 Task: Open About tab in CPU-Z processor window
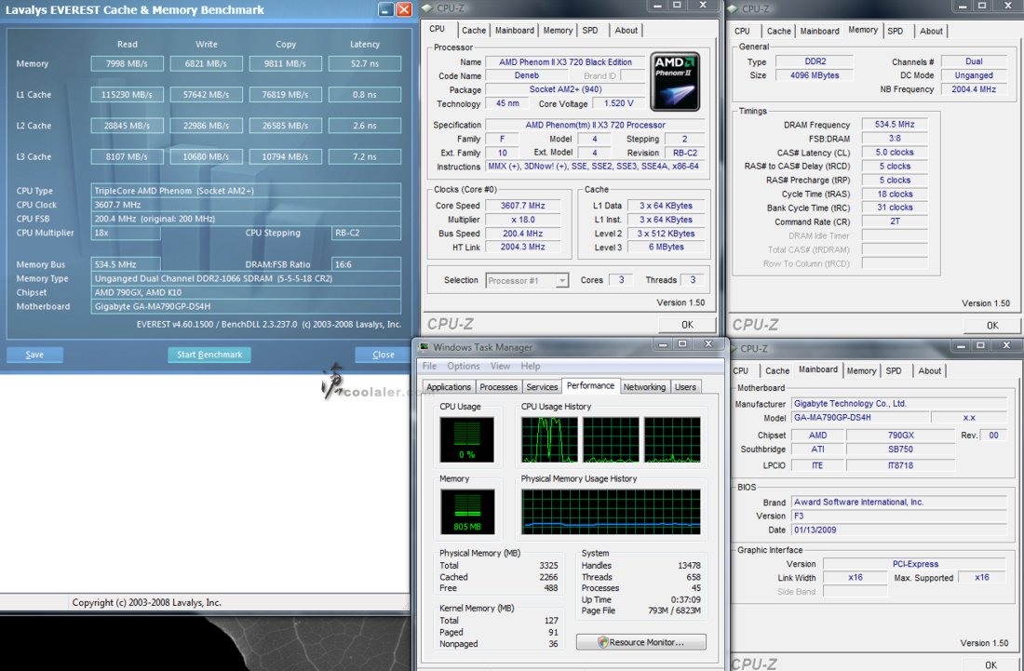(626, 30)
